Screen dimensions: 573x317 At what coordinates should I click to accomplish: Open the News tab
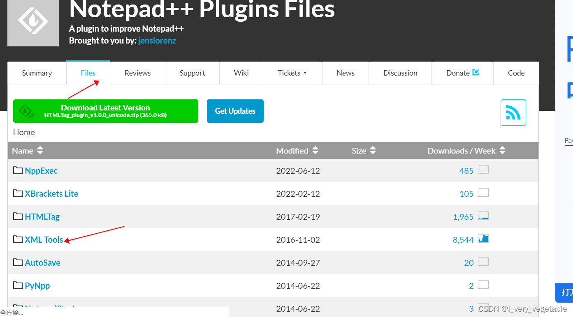346,73
